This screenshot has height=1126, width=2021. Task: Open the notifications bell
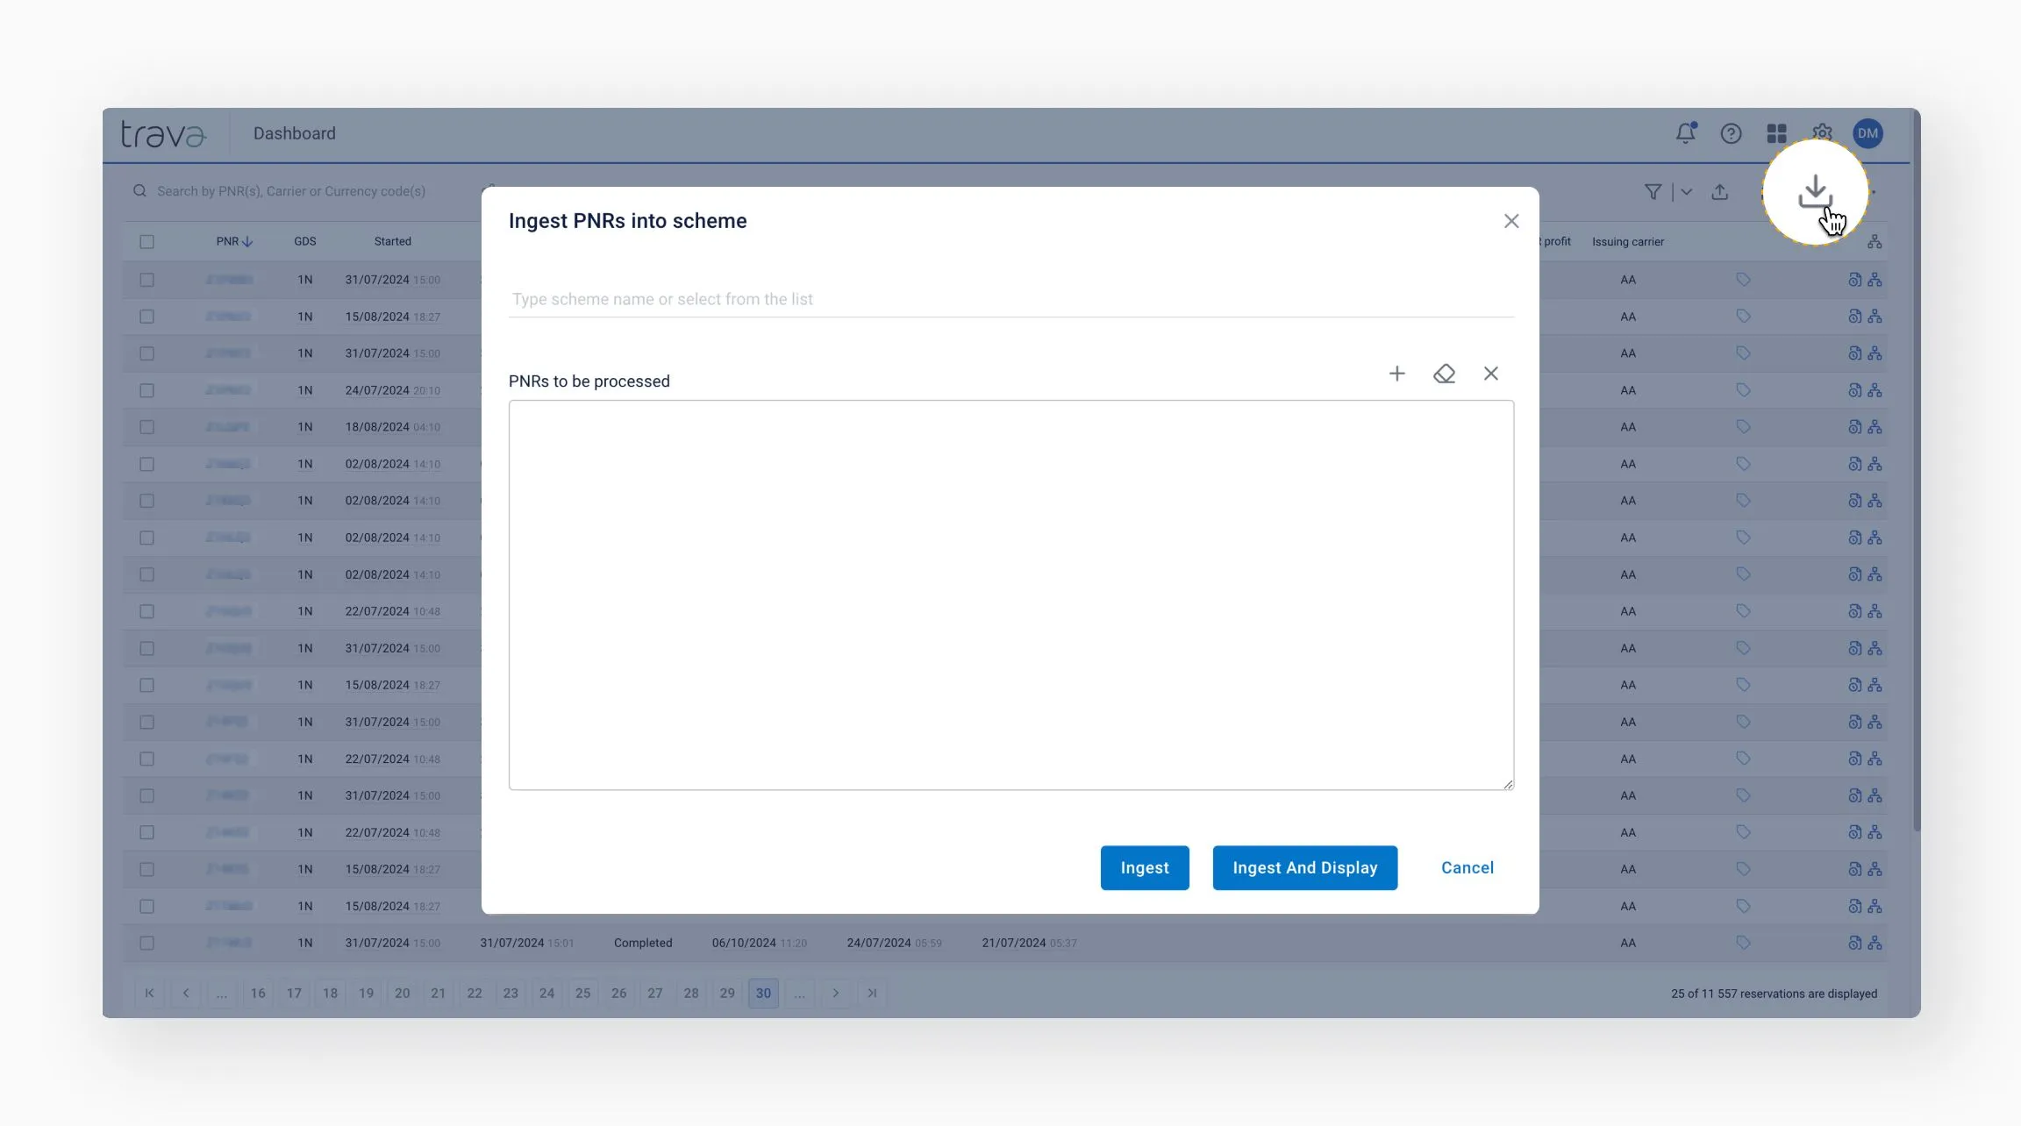[x=1685, y=133]
